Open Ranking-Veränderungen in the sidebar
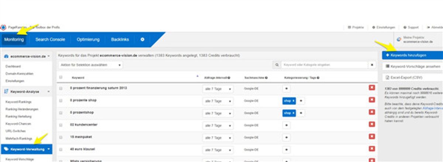Screen dimensions: 443x162 pos(22,109)
